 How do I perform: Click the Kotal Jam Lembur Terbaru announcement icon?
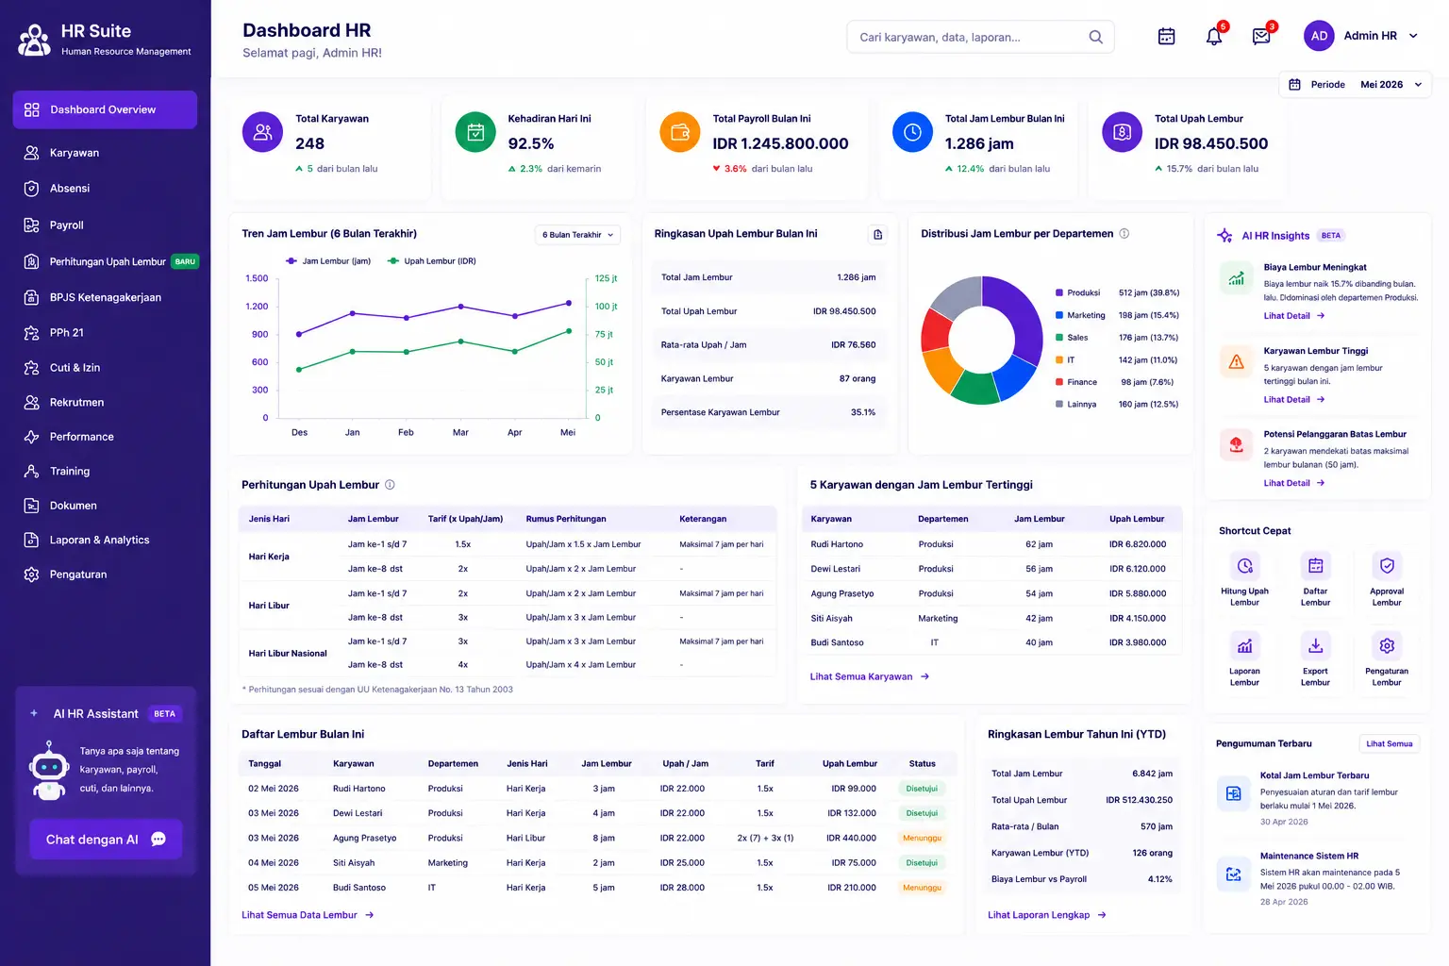[x=1233, y=793]
